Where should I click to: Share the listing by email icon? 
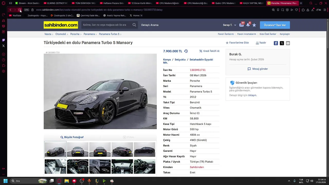pyautogui.click(x=288, y=43)
